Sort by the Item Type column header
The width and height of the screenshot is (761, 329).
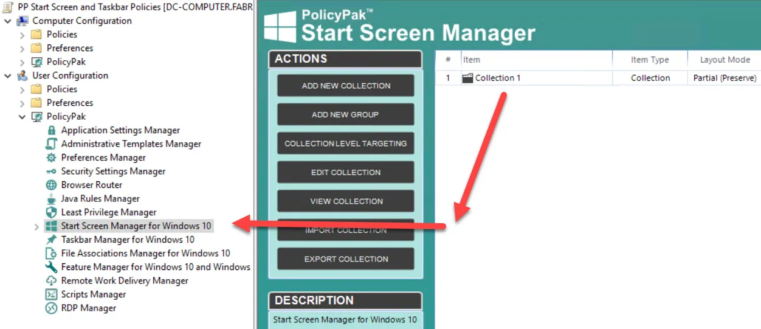(x=650, y=60)
